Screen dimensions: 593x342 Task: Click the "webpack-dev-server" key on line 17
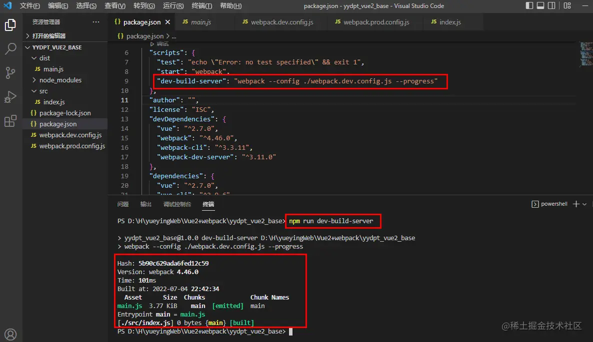coord(195,157)
